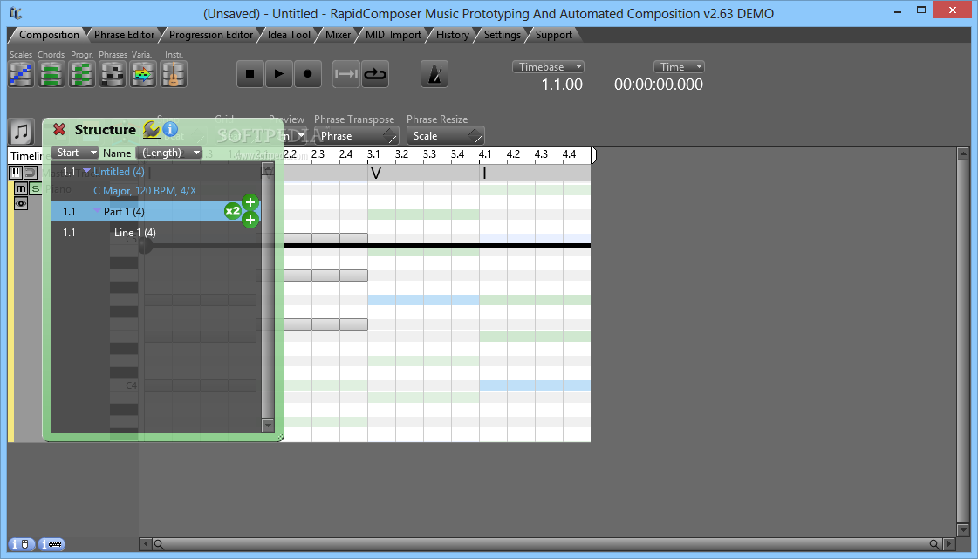Open the Phrase Transpose dropdown
This screenshot has width=978, height=559.
click(356, 136)
